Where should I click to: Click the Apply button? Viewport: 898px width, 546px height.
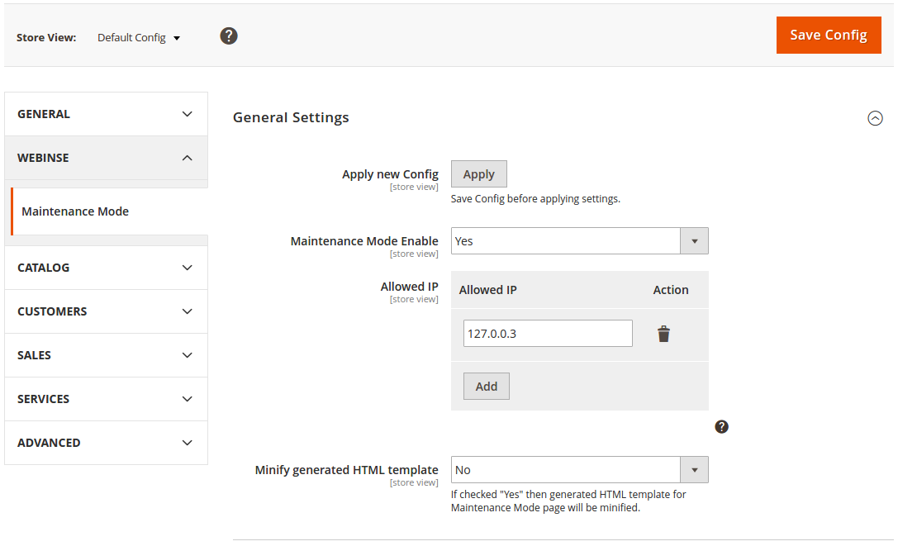pos(479,174)
